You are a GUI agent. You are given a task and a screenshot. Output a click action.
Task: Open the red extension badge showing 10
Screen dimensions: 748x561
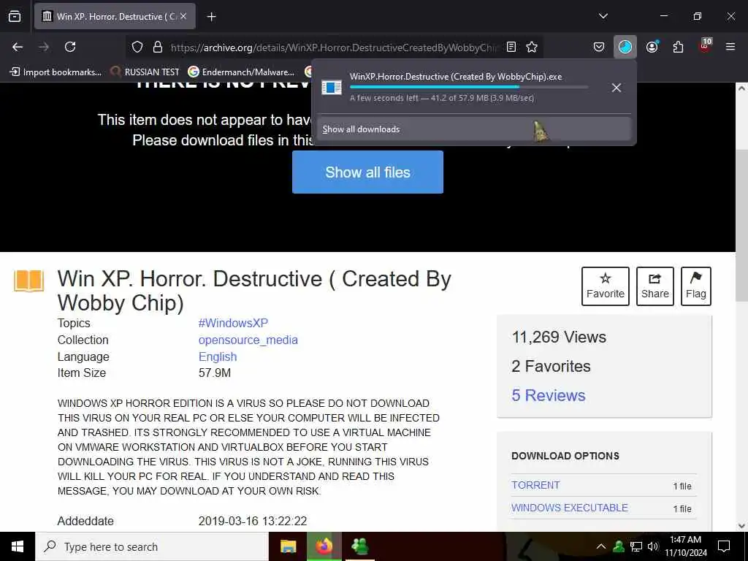click(x=705, y=45)
